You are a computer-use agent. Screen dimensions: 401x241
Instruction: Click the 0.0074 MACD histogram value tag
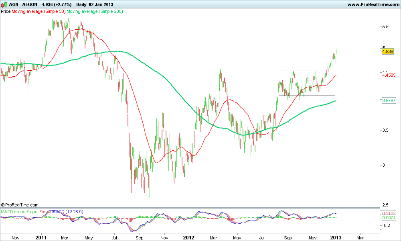coord(389,218)
